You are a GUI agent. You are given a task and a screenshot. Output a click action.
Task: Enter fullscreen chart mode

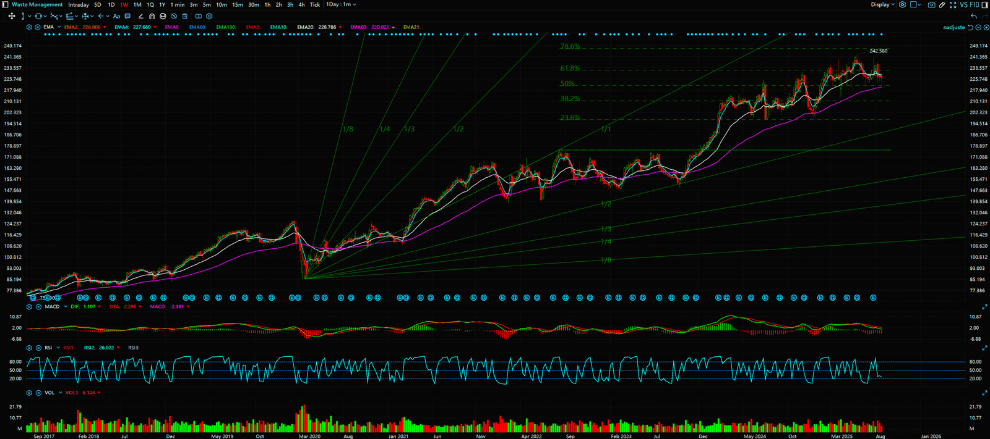(952, 5)
